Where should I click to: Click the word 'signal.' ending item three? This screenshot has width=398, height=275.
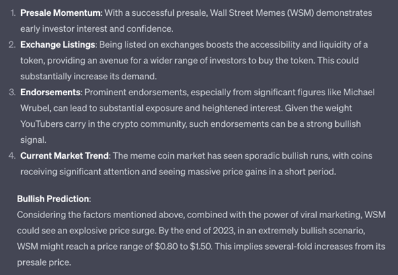point(33,140)
